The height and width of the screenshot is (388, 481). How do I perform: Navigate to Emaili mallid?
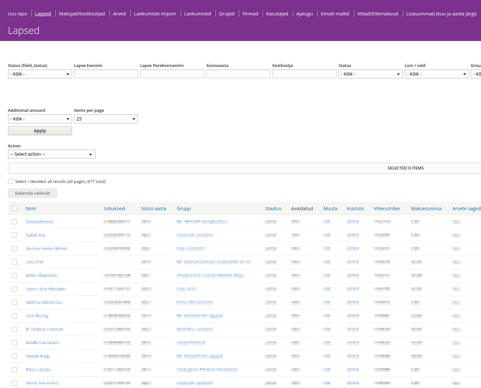click(x=335, y=14)
